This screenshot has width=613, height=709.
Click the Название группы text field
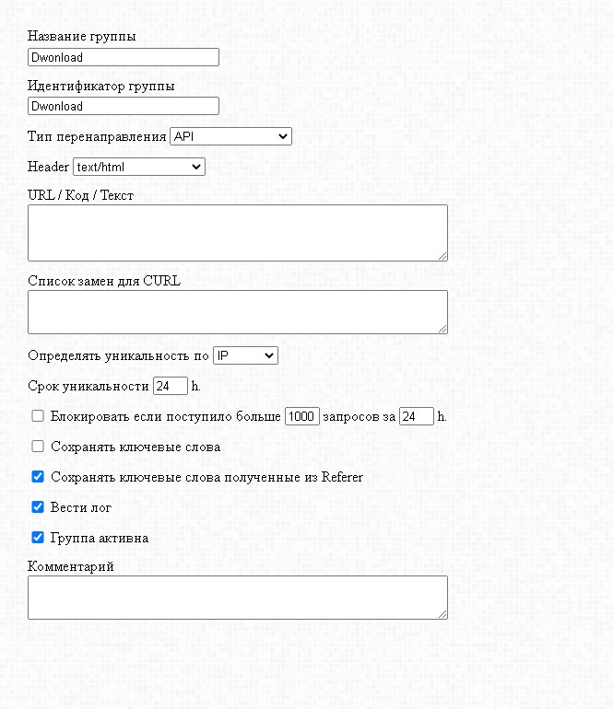point(124,57)
